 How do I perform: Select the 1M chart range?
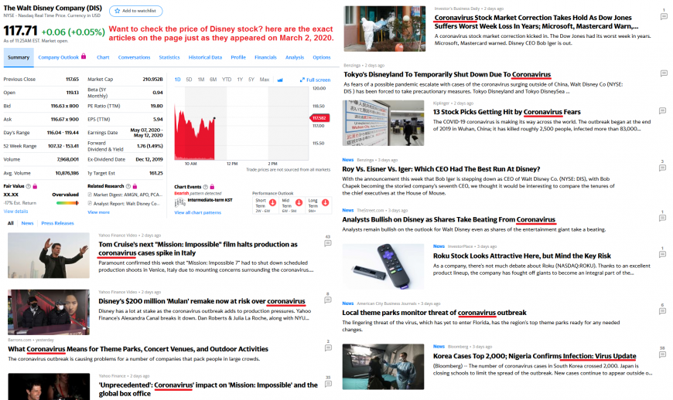click(x=201, y=80)
